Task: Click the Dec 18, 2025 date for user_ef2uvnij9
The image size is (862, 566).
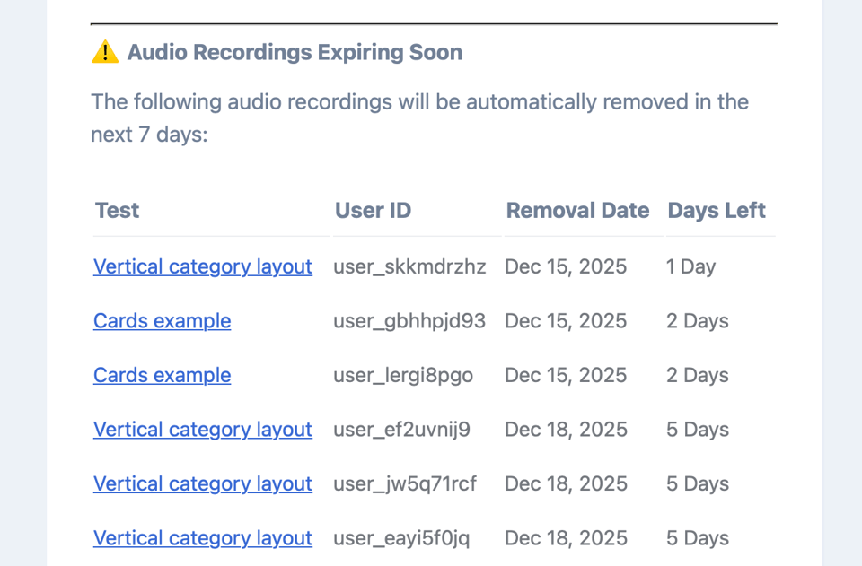Action: tap(566, 430)
